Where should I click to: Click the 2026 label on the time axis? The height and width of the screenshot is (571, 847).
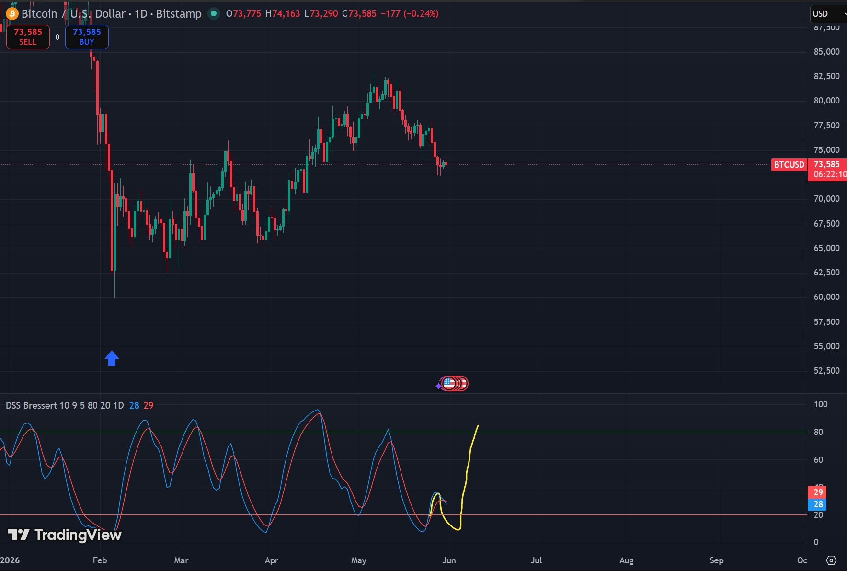pos(10,560)
